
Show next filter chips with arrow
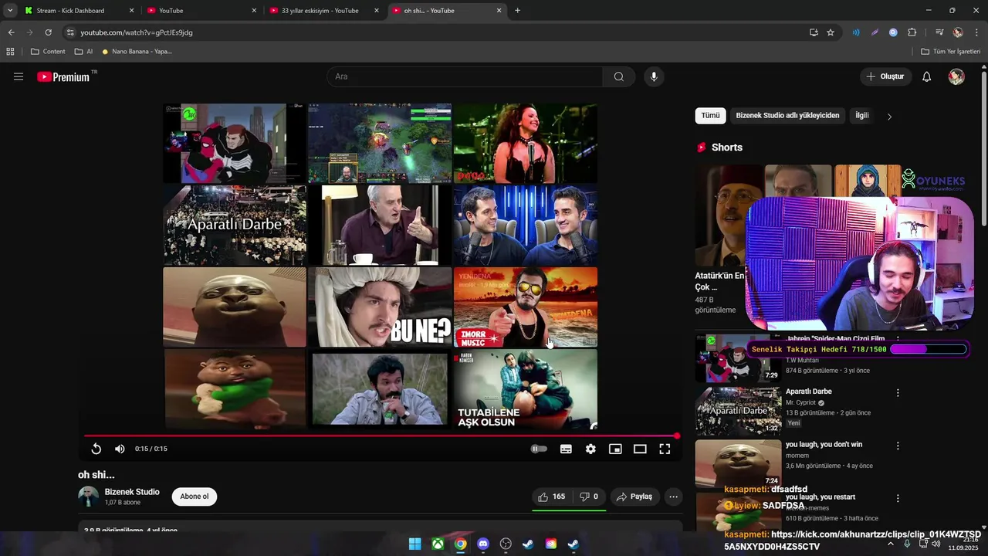889,117
